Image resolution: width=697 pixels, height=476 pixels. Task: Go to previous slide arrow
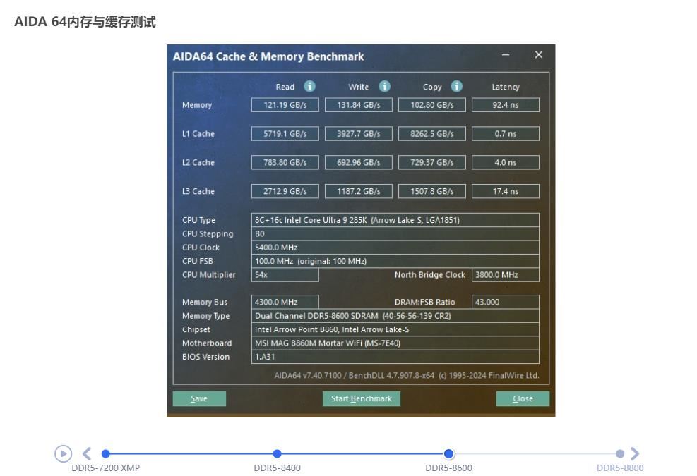click(87, 454)
